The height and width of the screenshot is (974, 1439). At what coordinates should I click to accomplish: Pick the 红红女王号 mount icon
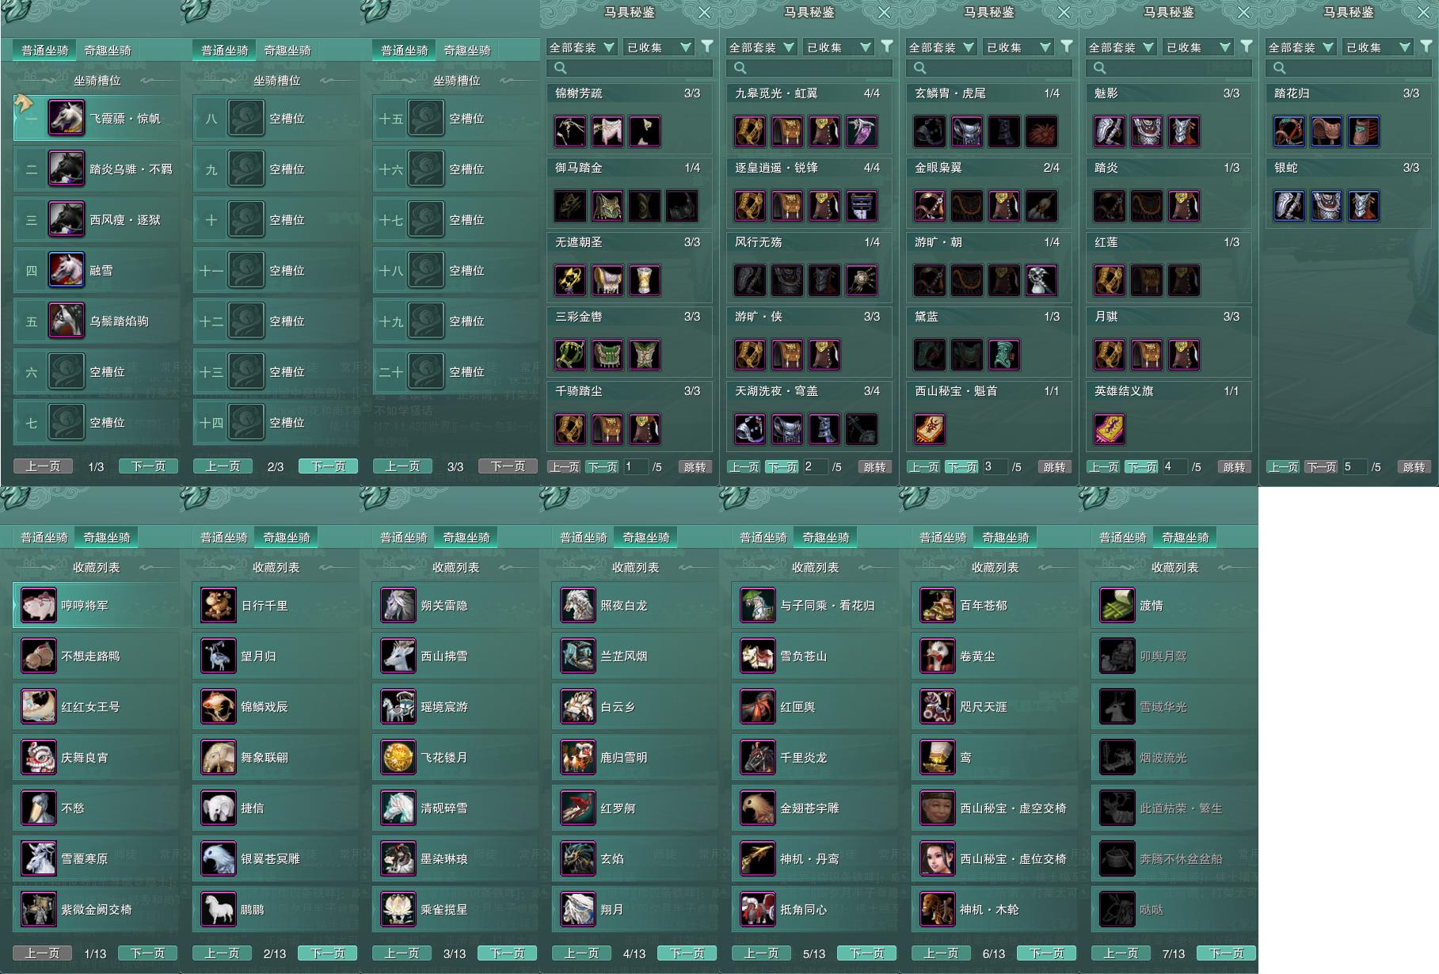[x=39, y=706]
